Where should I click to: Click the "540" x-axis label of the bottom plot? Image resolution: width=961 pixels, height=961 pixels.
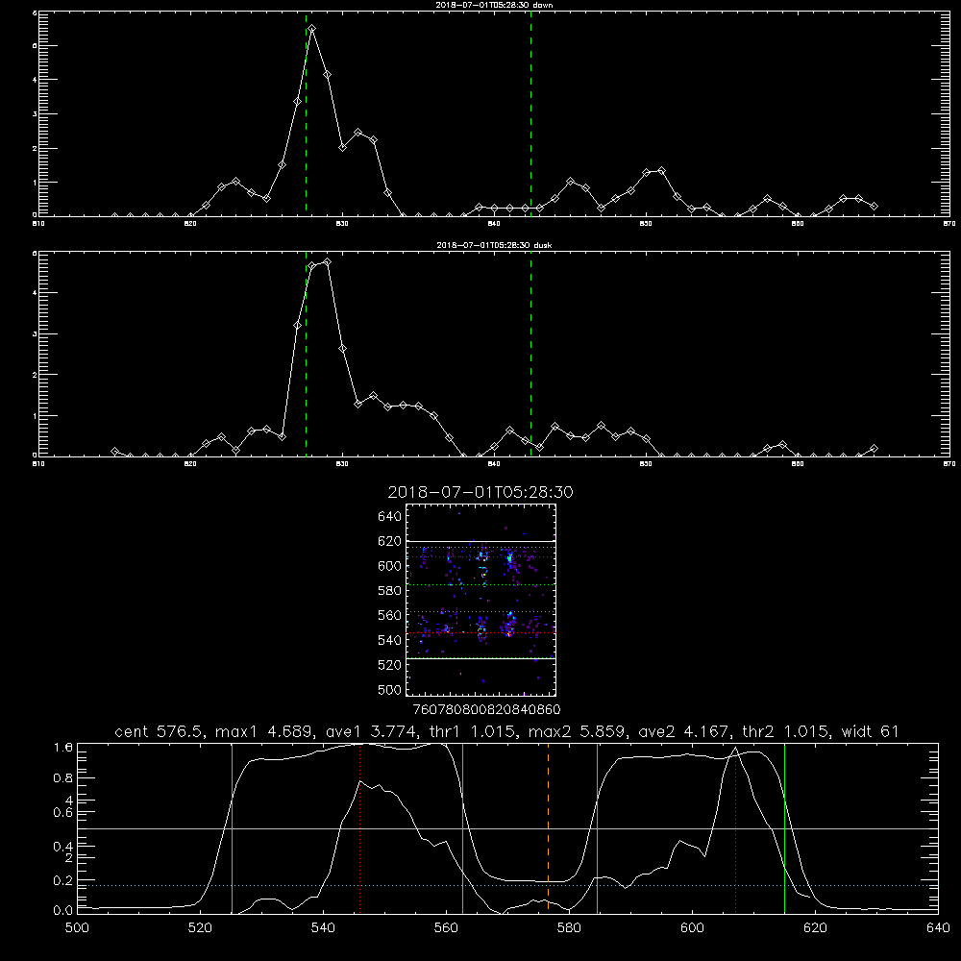click(323, 927)
